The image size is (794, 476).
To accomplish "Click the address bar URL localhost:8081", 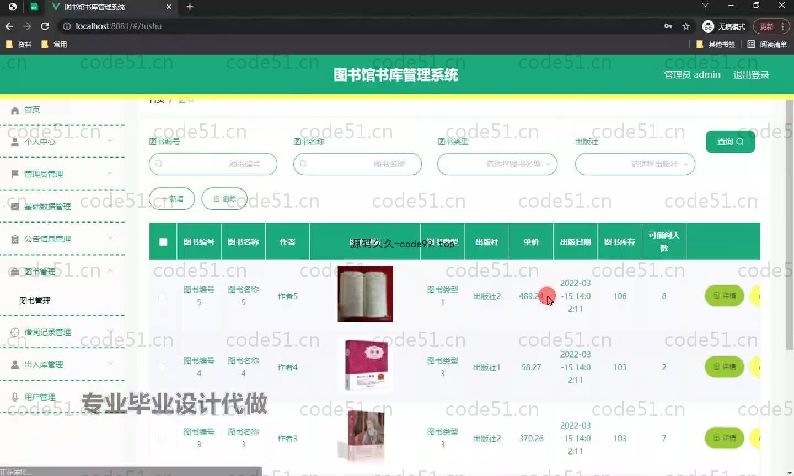I will (x=119, y=26).
